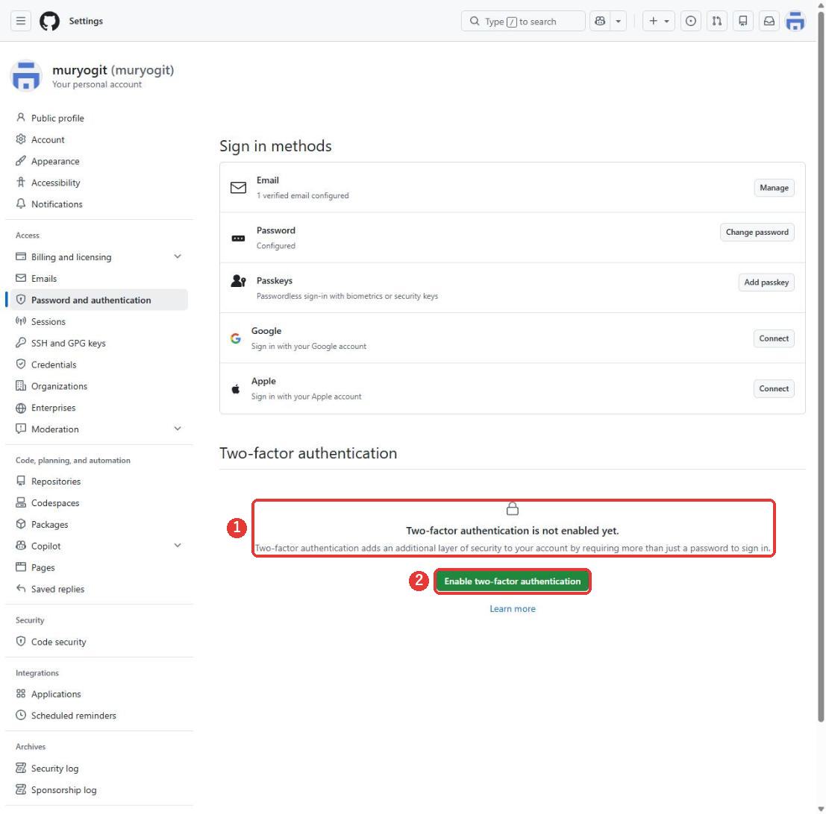This screenshot has height=814, width=826.
Task: Click Enable two-factor authentication button
Action: [x=512, y=581]
